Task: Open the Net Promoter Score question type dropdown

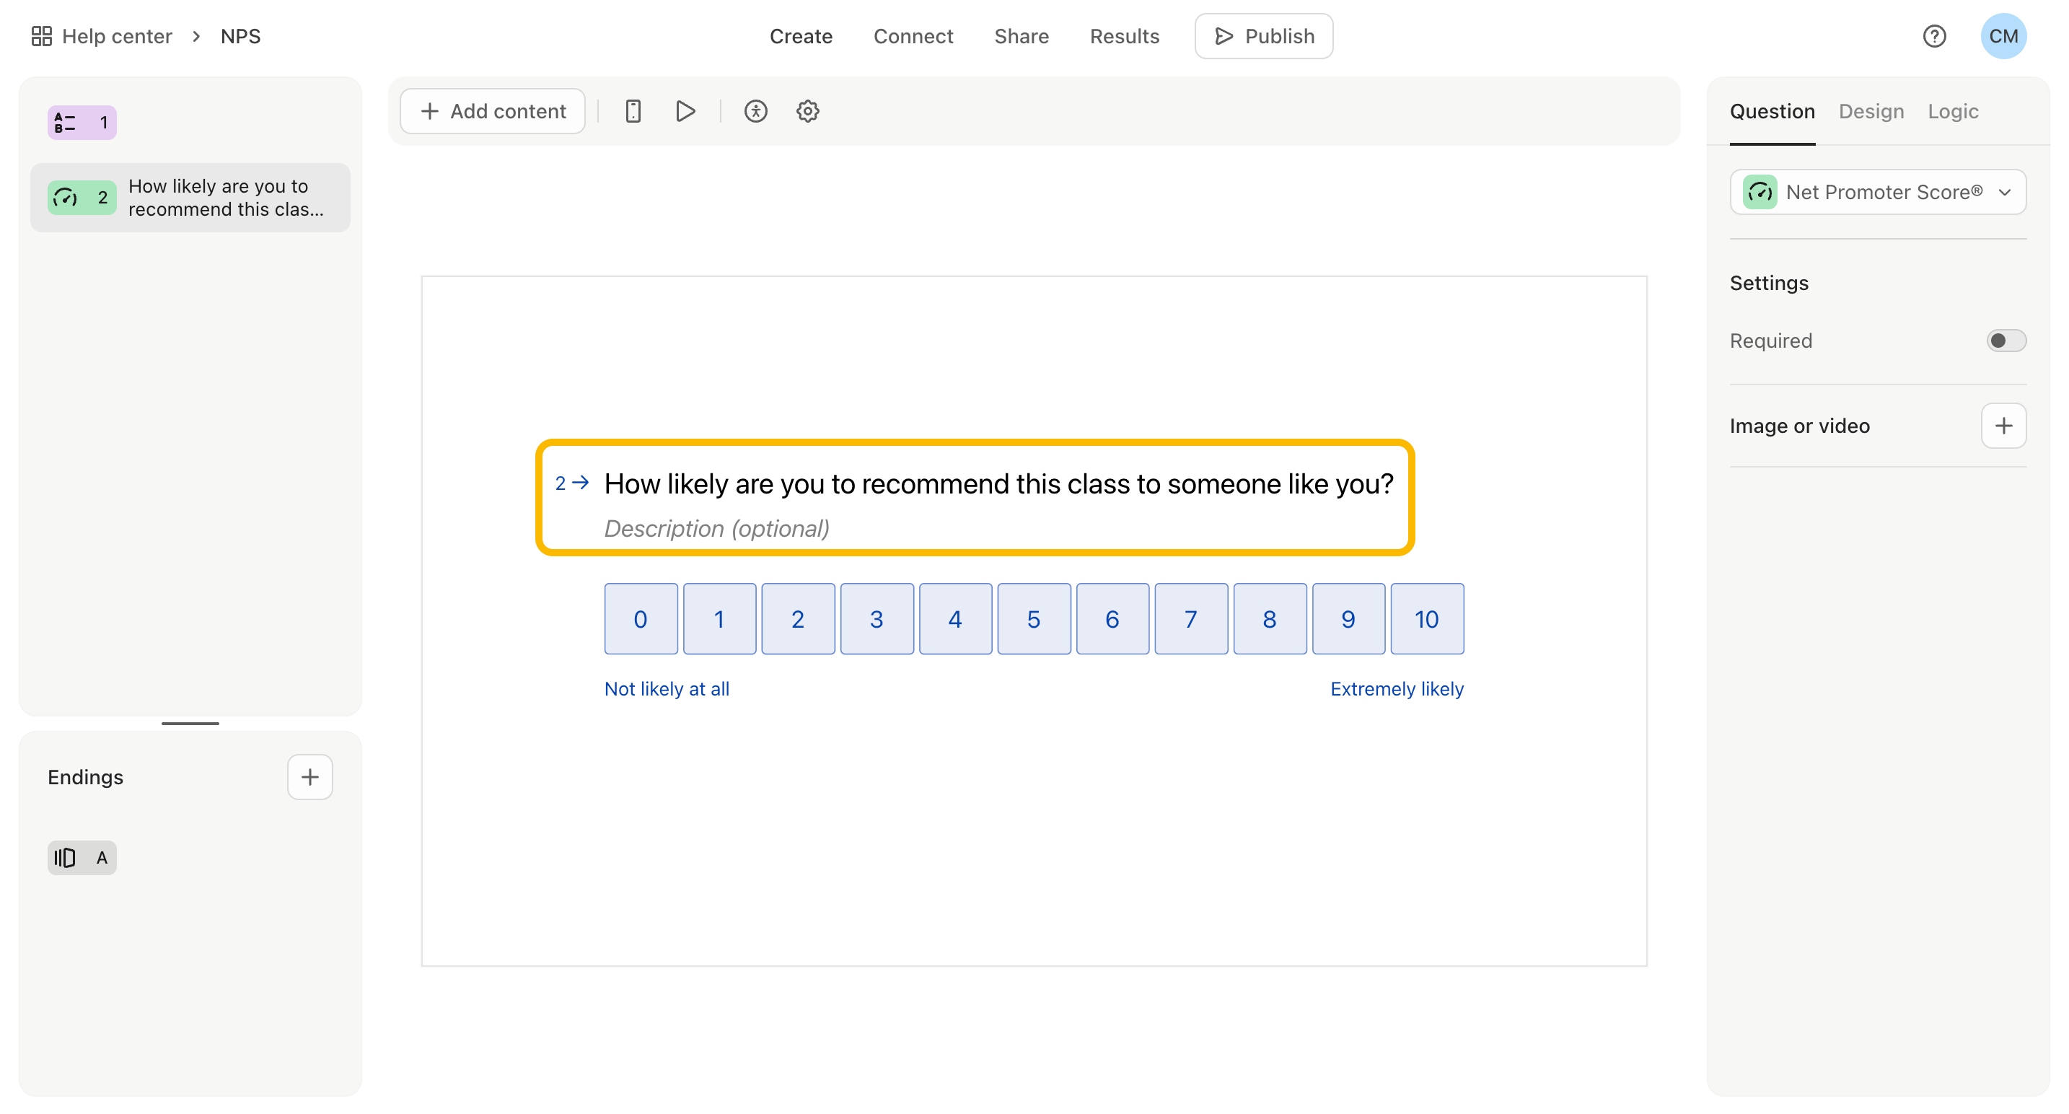Action: tap(1877, 192)
